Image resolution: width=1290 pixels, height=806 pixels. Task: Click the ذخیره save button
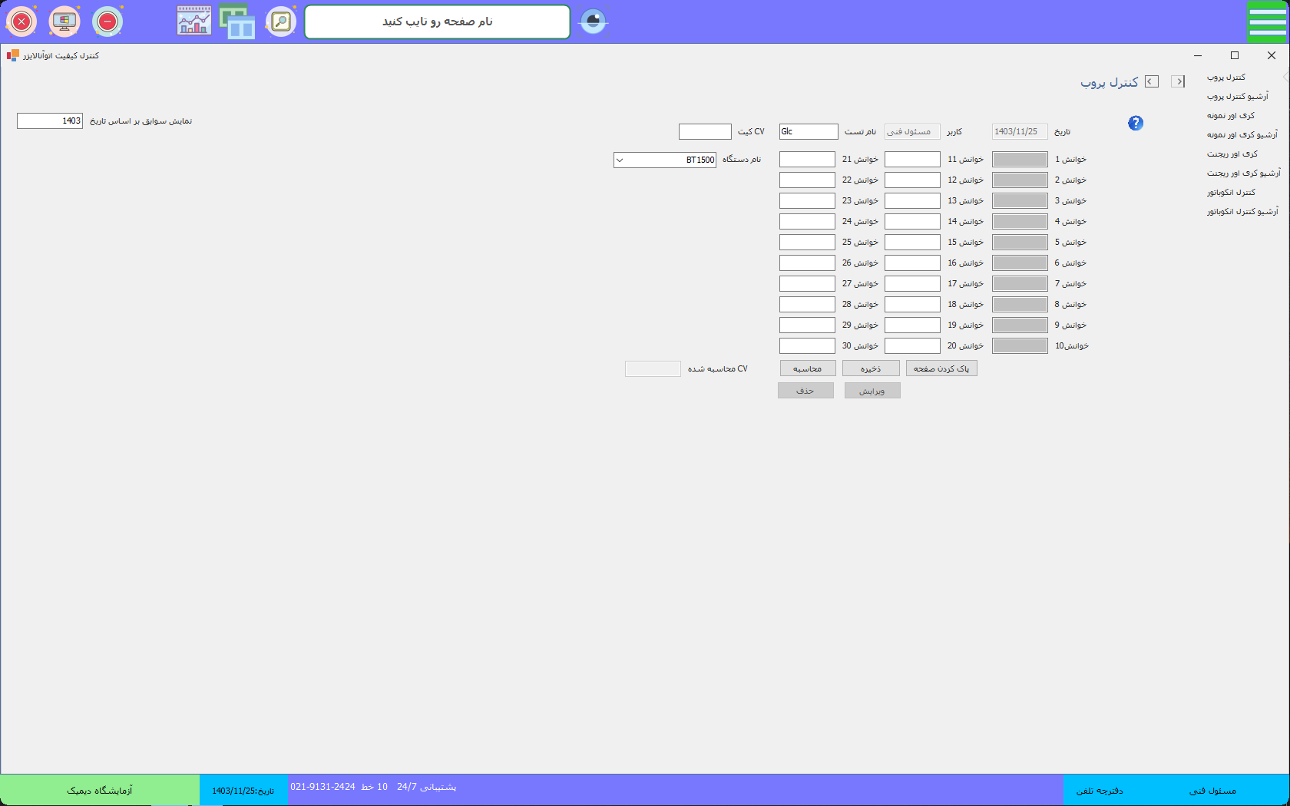[871, 369]
